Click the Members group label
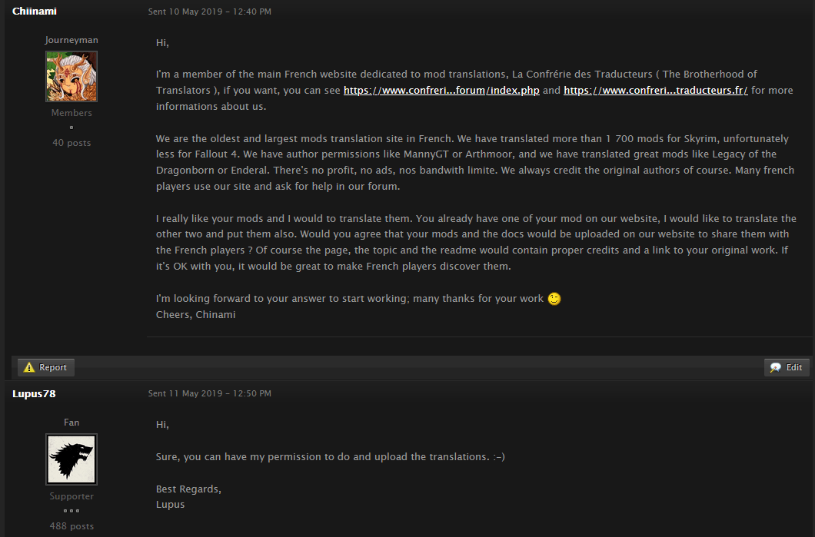The height and width of the screenshot is (537, 815). (72, 113)
